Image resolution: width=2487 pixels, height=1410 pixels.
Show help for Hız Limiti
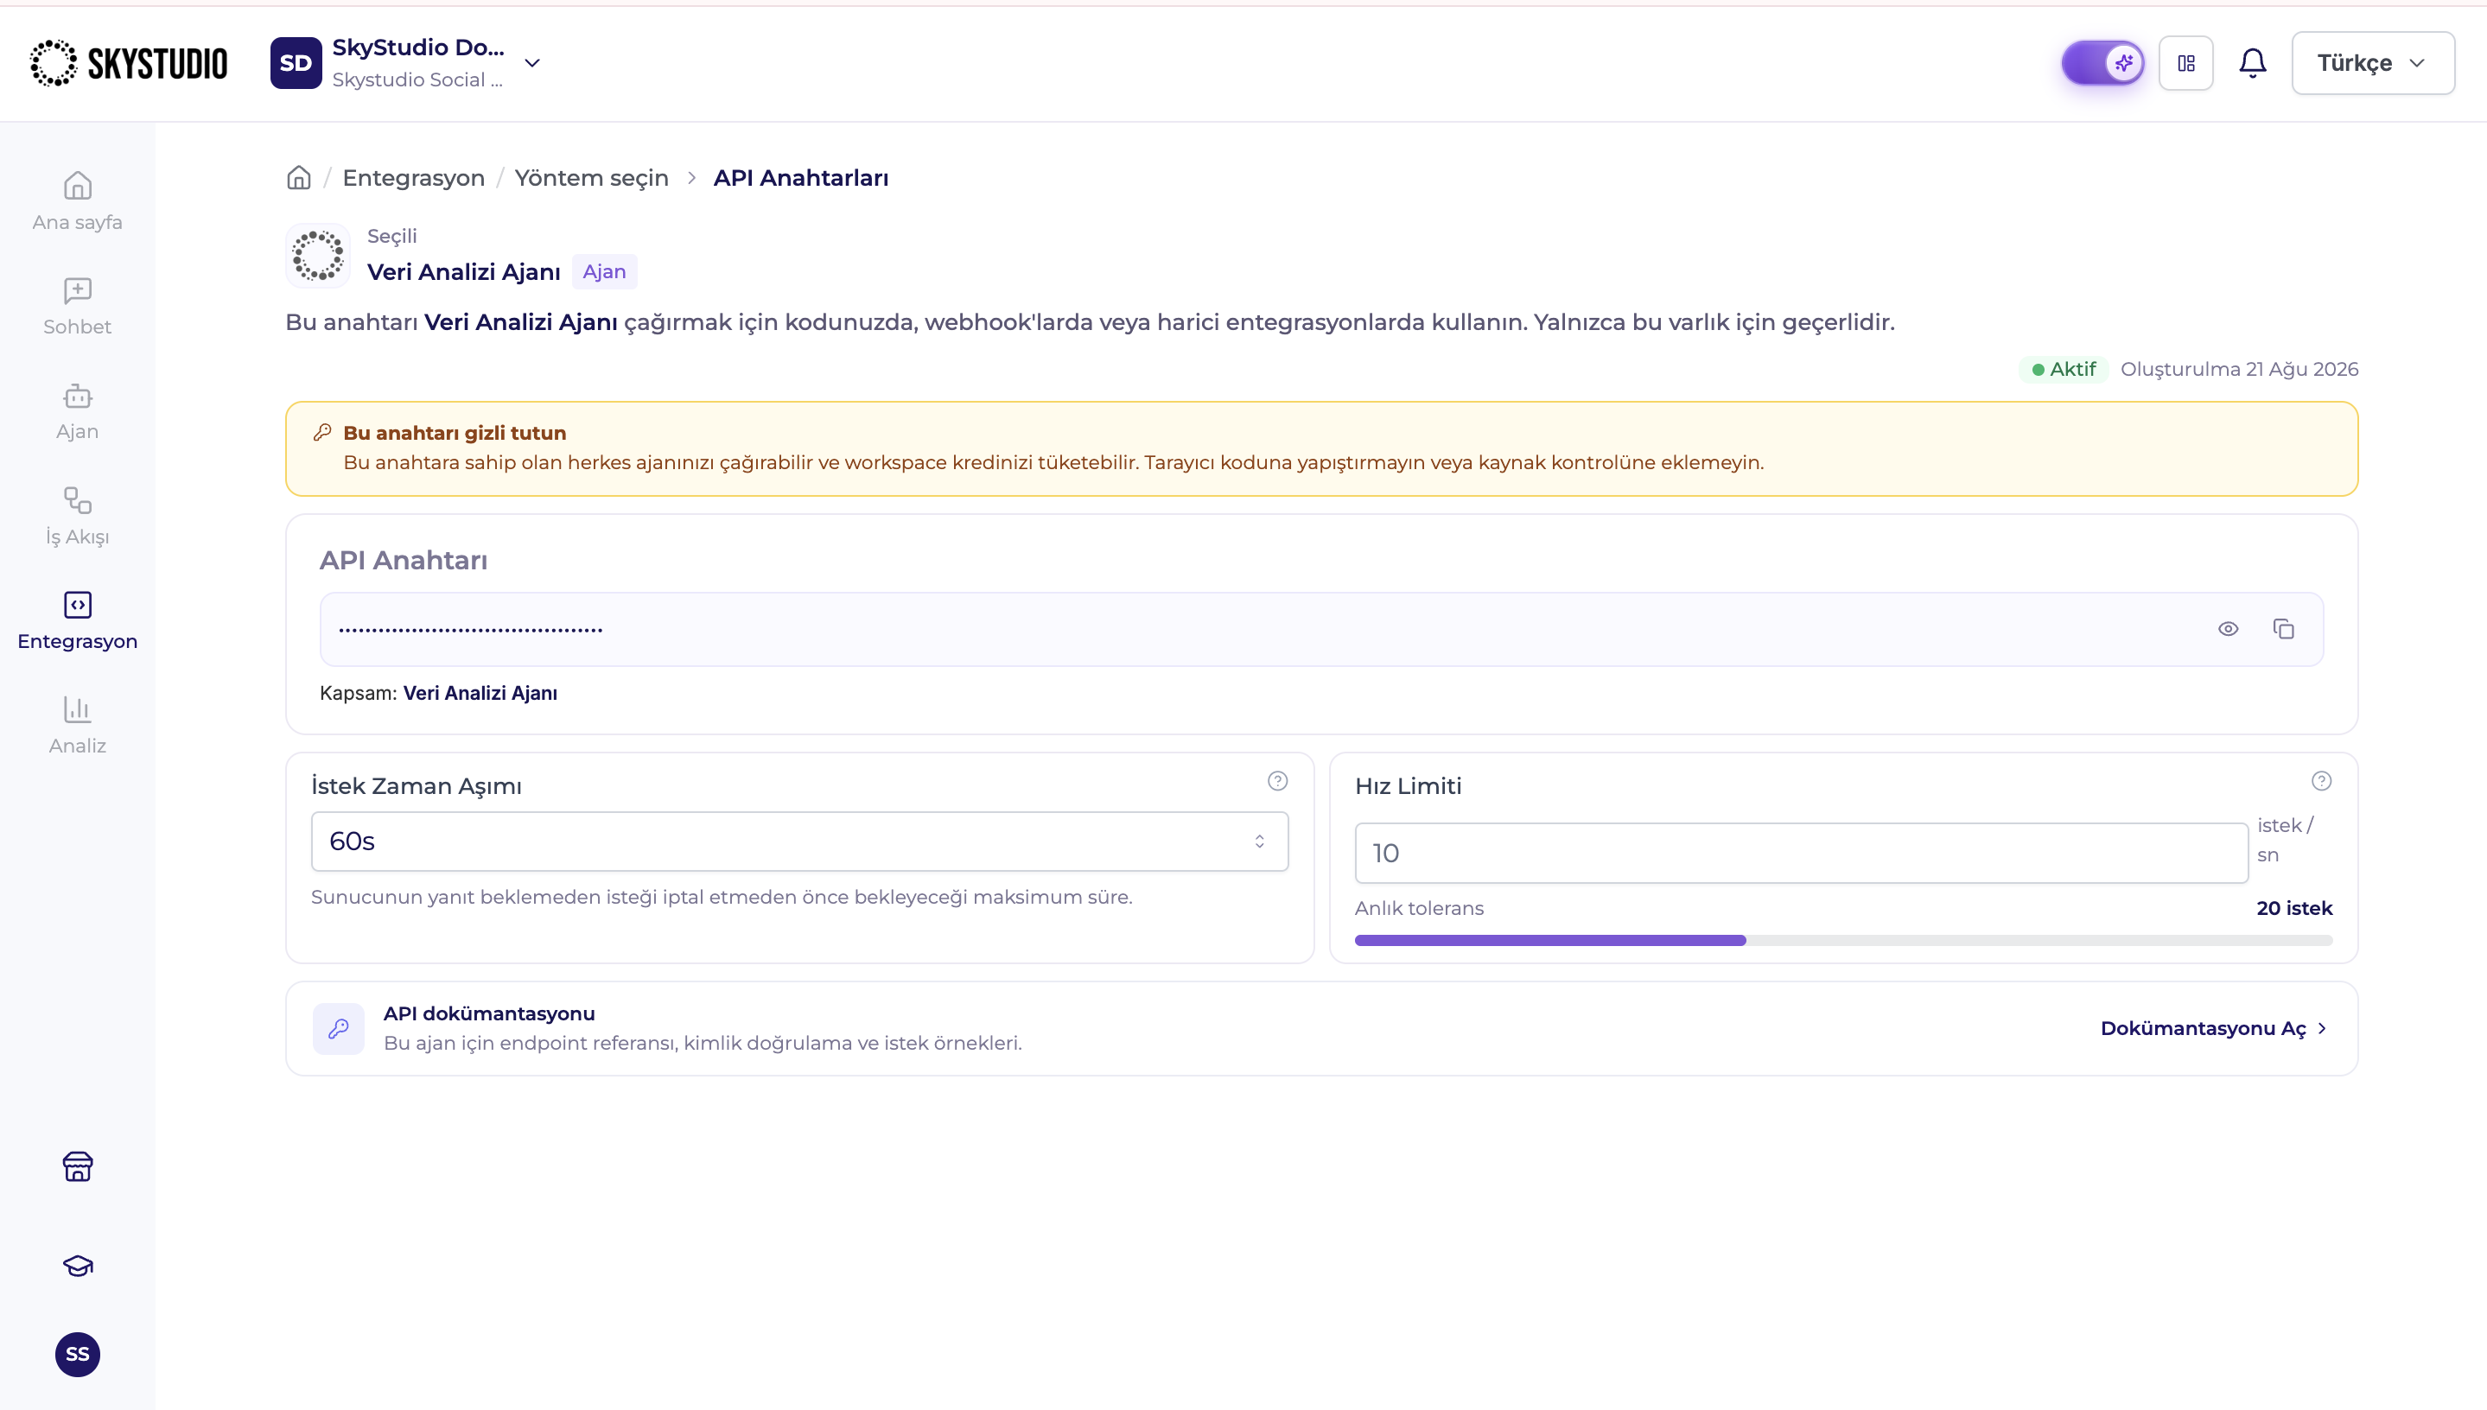coord(2321,780)
